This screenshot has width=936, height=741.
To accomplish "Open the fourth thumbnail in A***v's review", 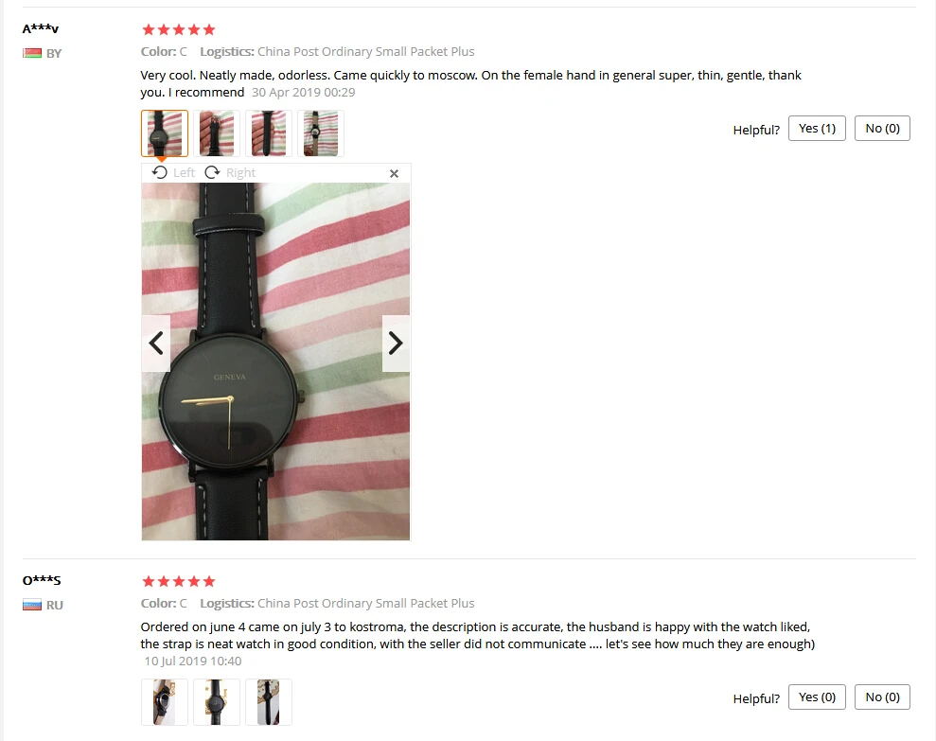I will (321, 133).
